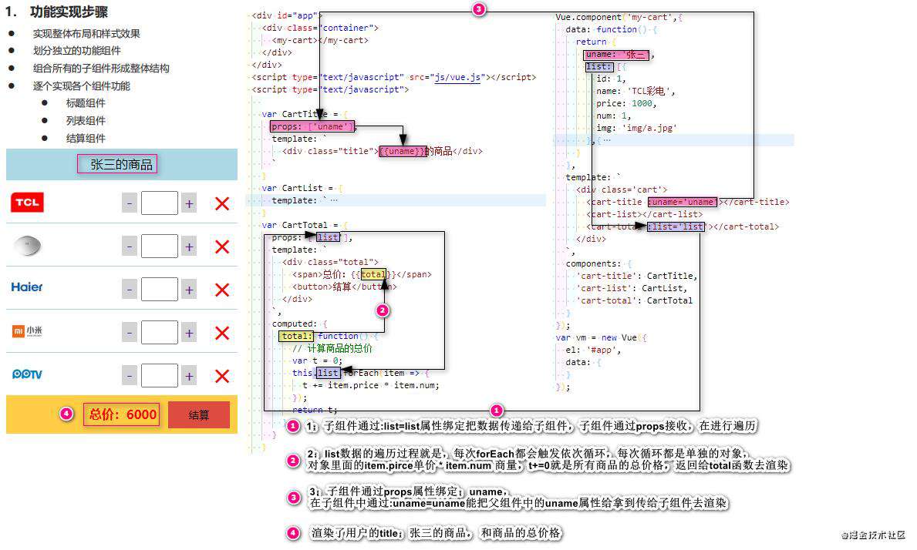This screenshot has height=550, width=917.
Task: Click the <my-cart></my-cart> tag line
Action: click(x=320, y=40)
